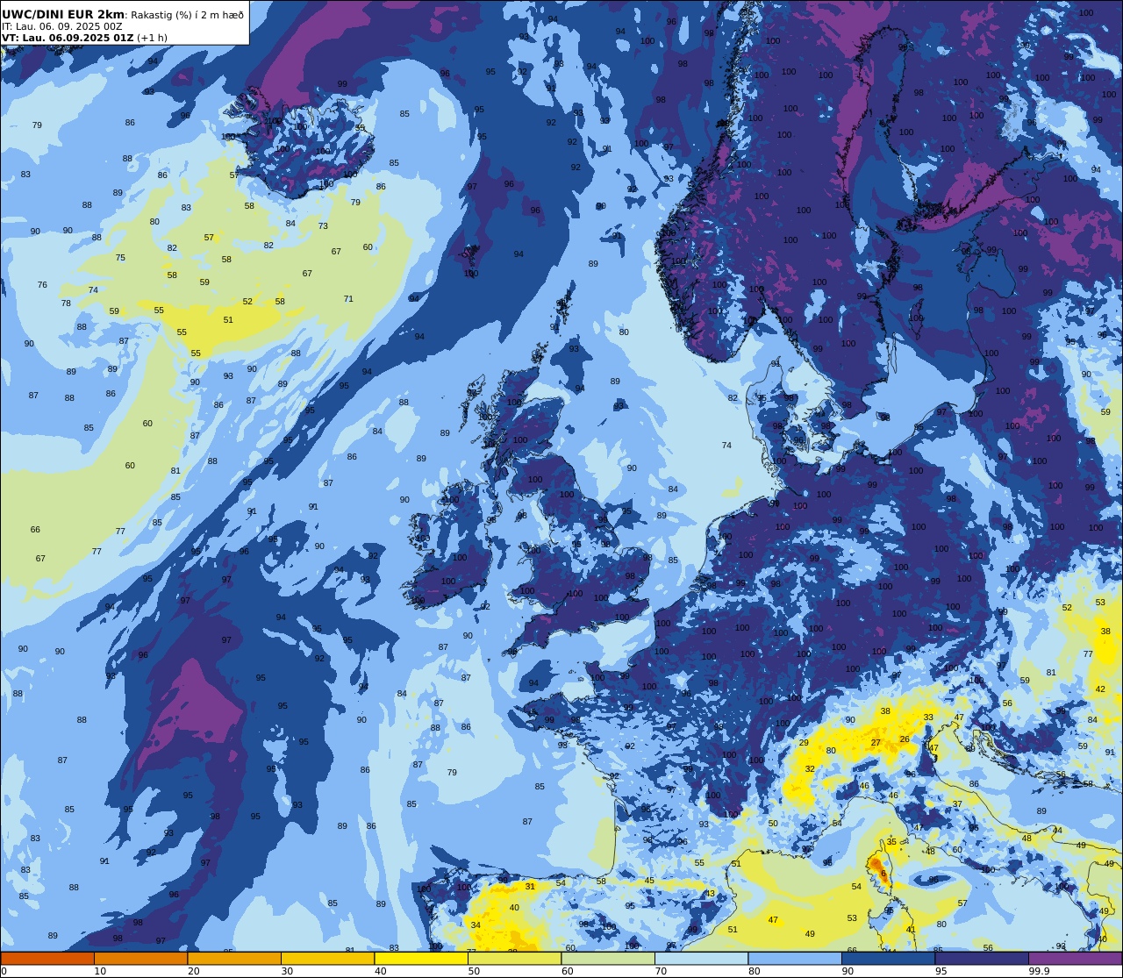Click the dark orange 0–10 legend swatch
Screen dimensions: 1123x978
point(47,958)
